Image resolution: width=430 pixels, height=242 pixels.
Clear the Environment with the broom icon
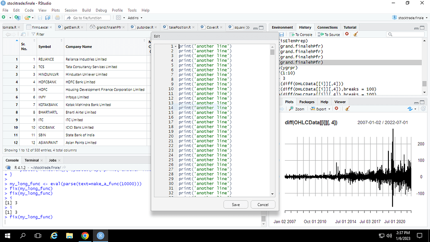[x=355, y=34]
